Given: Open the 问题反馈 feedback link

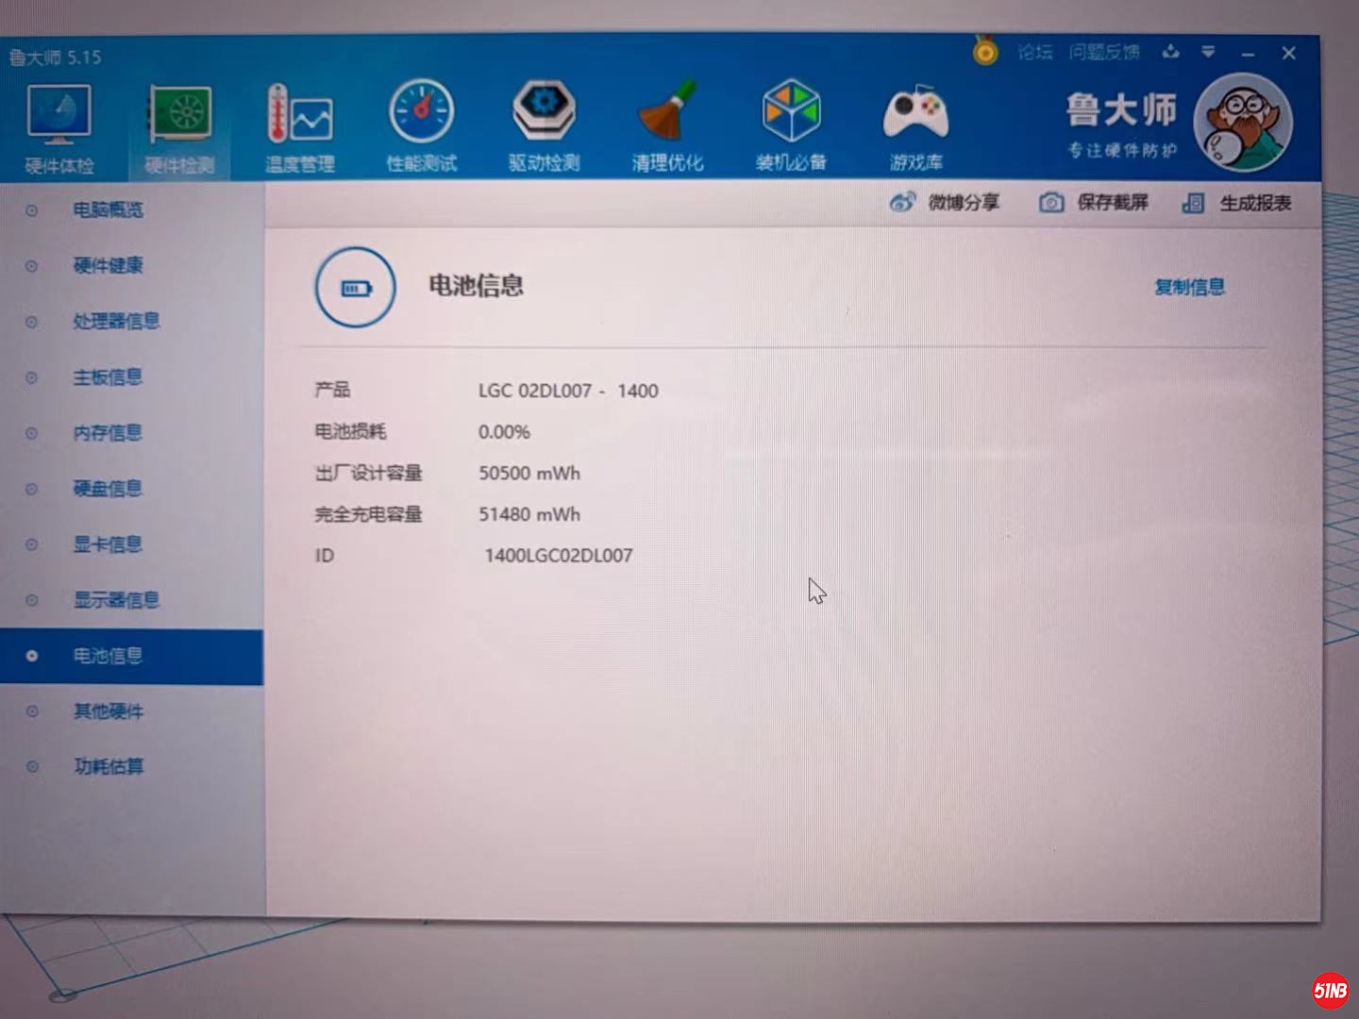Looking at the screenshot, I should pos(1104,52).
